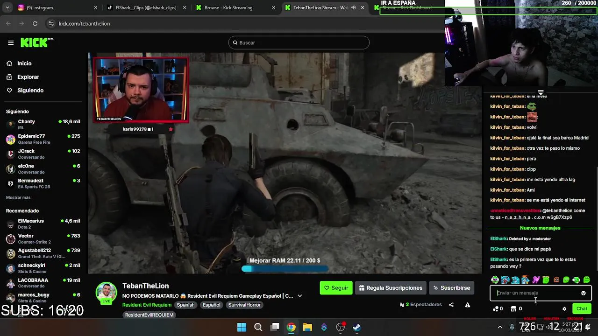Go to Inicio in the sidebar
The image size is (598, 336).
pos(24,63)
